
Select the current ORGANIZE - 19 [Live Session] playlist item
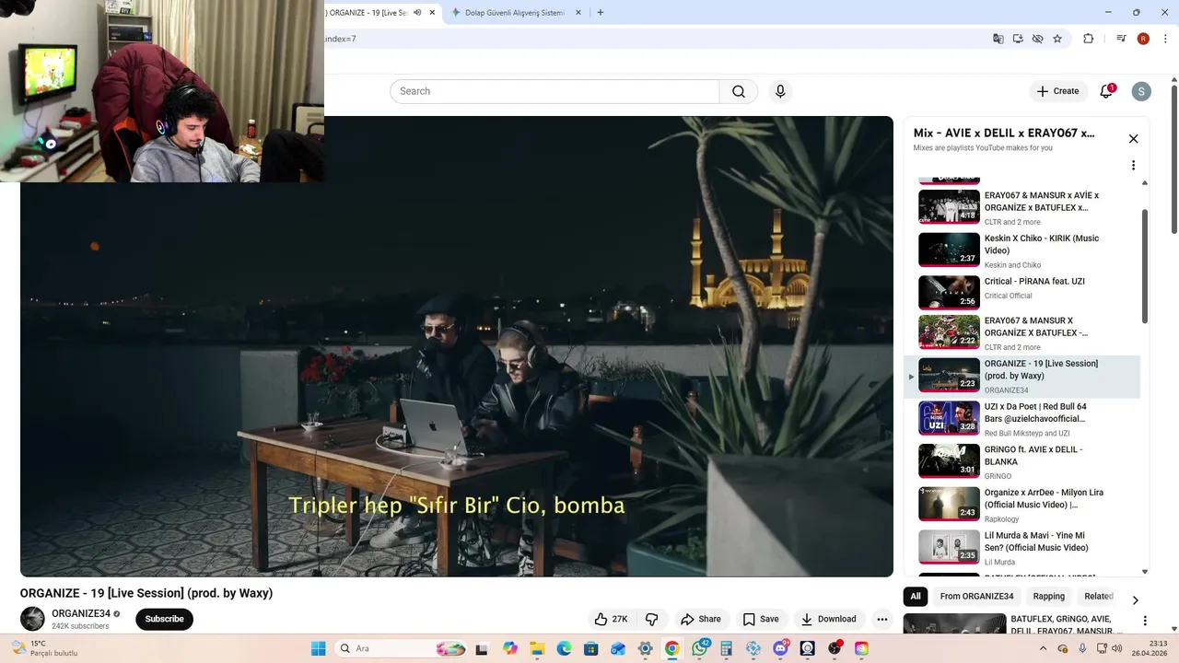coord(1021,376)
